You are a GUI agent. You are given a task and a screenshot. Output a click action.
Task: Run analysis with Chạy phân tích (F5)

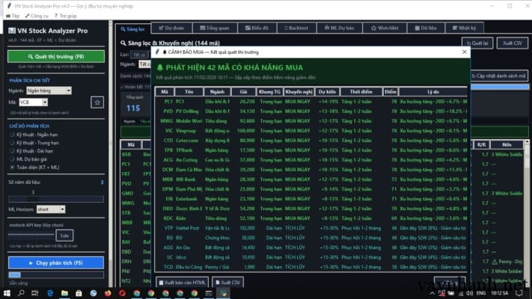point(56,262)
